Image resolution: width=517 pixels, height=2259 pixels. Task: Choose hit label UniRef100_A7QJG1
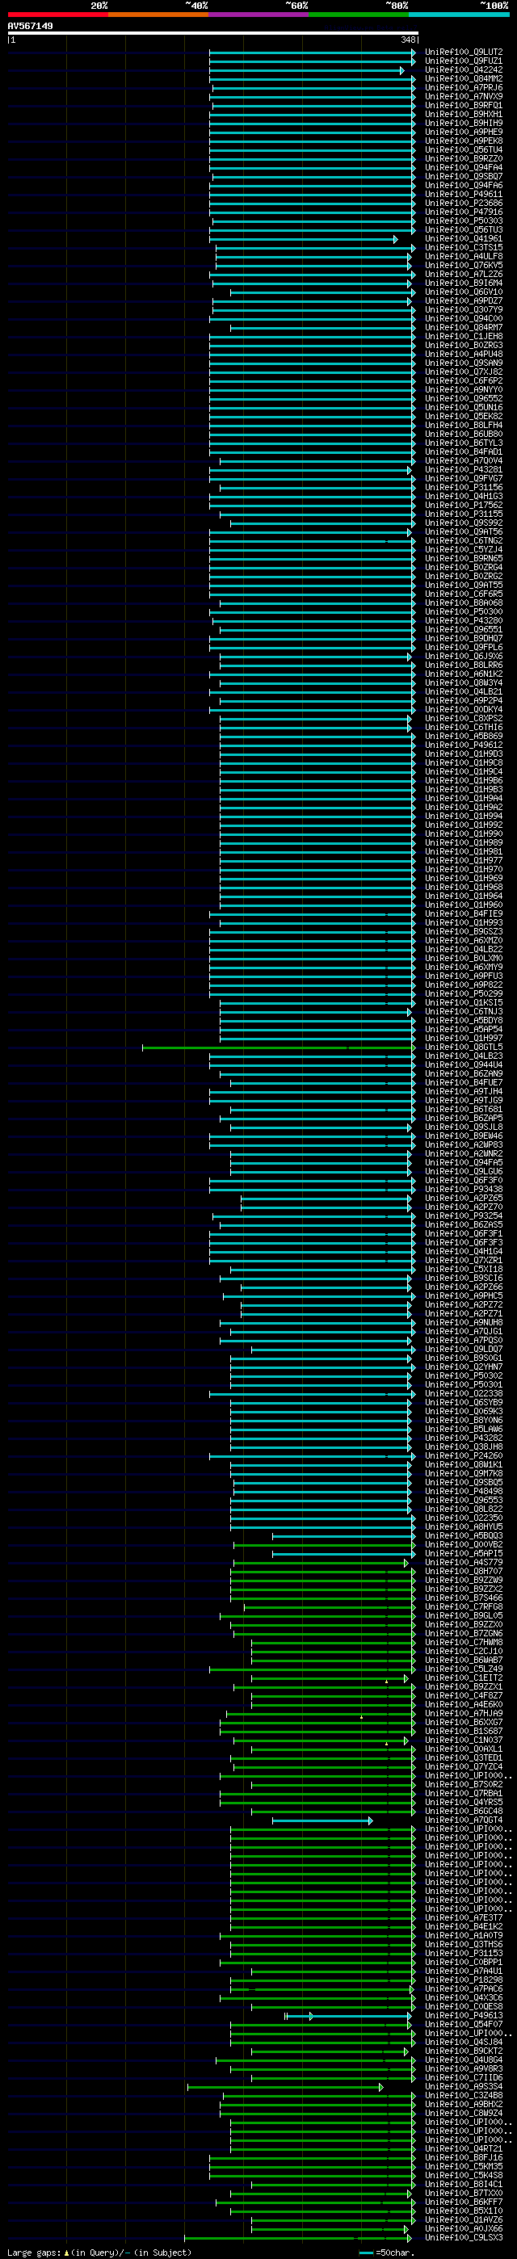(464, 1331)
